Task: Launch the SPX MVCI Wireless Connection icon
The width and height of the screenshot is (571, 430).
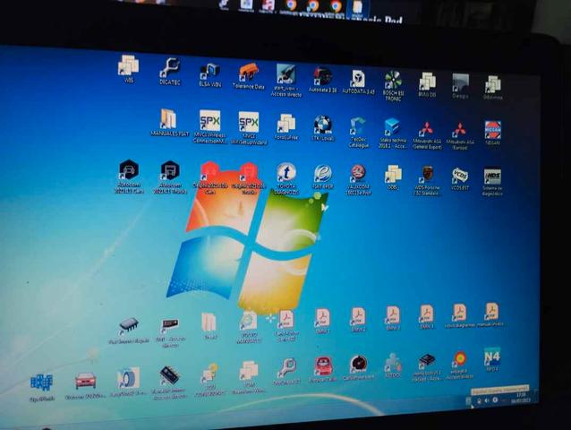Action: pyautogui.click(x=209, y=122)
